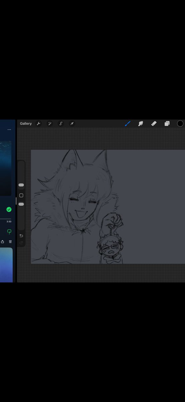The image size is (185, 402).
Task: Redo the stroke using sidebar arrow
Action: (21, 243)
